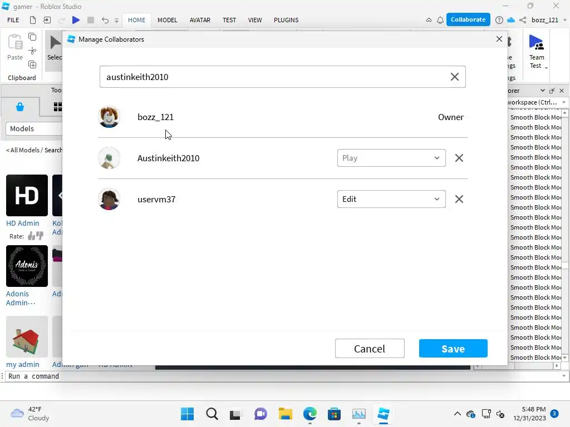Click the Run a command bar
Viewport: 570px width, 427px height.
point(283,376)
